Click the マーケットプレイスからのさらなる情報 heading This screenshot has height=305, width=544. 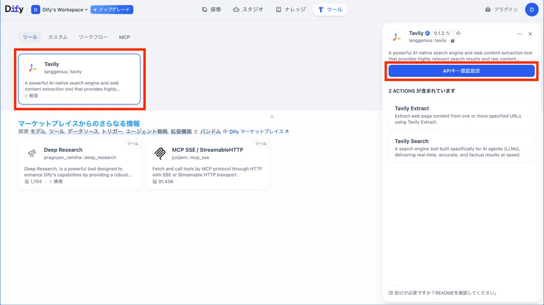pos(79,124)
